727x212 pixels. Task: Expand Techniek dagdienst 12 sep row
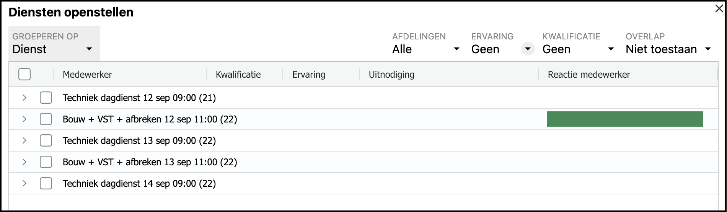pyautogui.click(x=24, y=98)
